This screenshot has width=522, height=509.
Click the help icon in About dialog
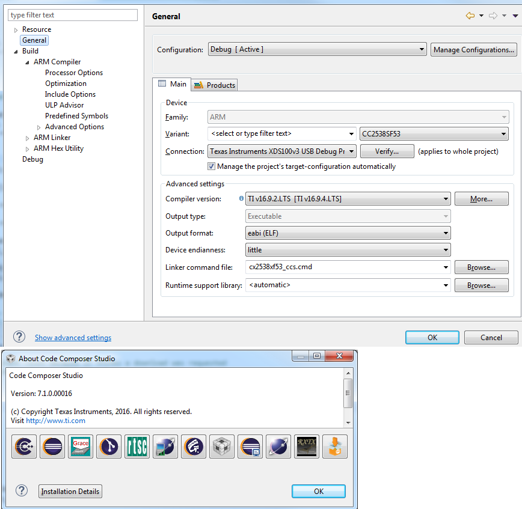point(22,490)
